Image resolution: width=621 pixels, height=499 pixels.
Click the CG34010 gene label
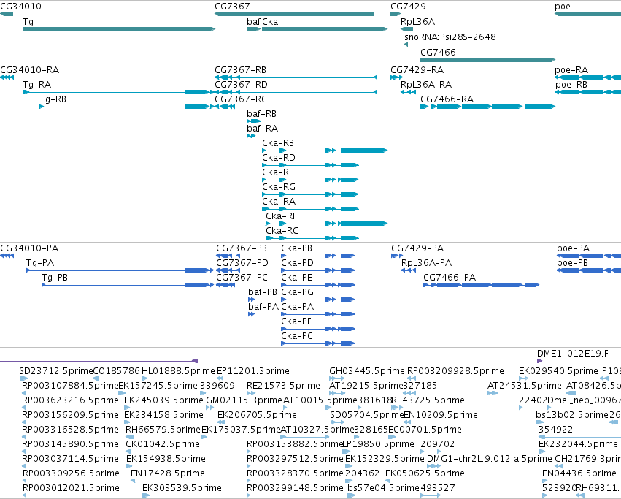tap(20, 7)
